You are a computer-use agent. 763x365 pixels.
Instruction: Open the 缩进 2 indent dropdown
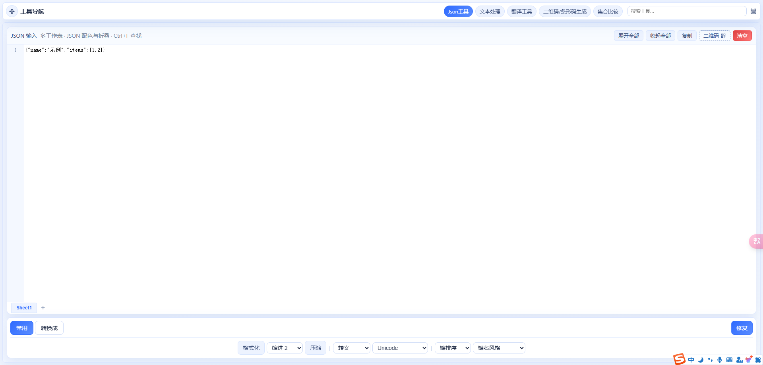point(285,348)
